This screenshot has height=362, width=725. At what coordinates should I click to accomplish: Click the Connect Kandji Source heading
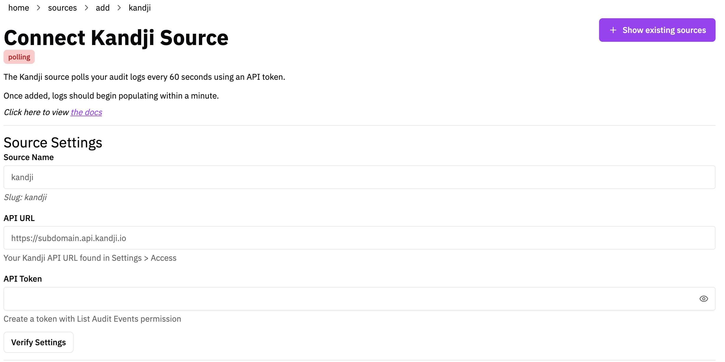point(116,38)
